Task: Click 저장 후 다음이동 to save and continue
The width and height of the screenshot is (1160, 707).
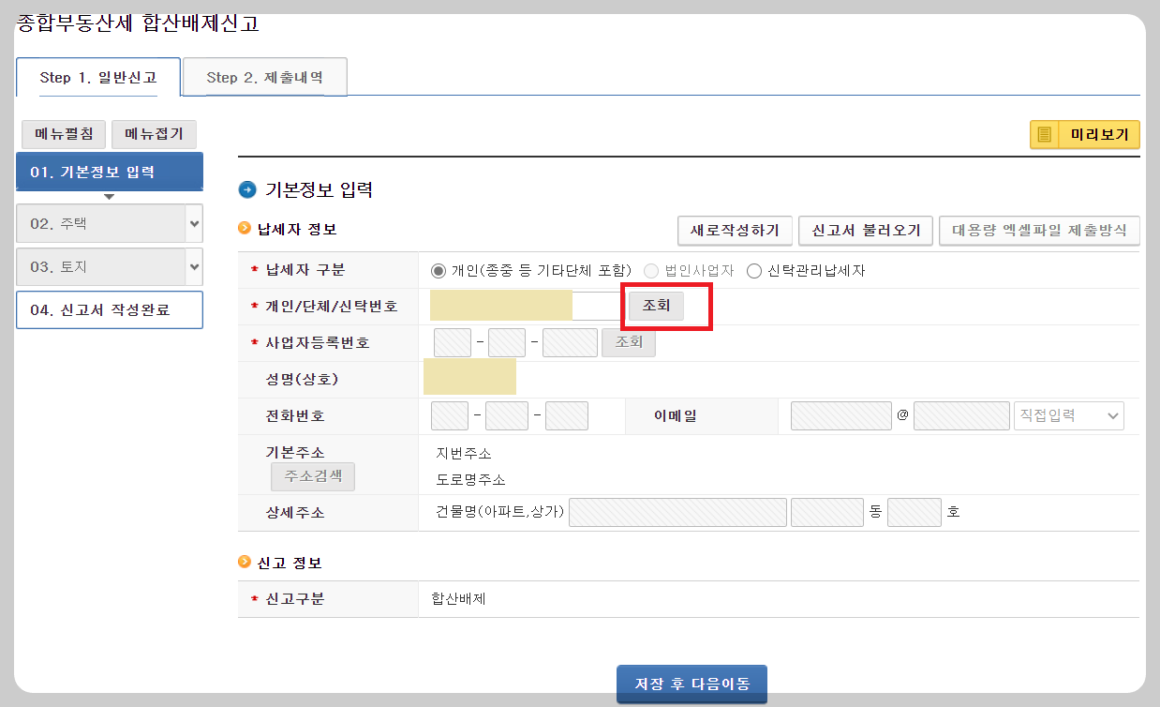Action: tap(692, 684)
